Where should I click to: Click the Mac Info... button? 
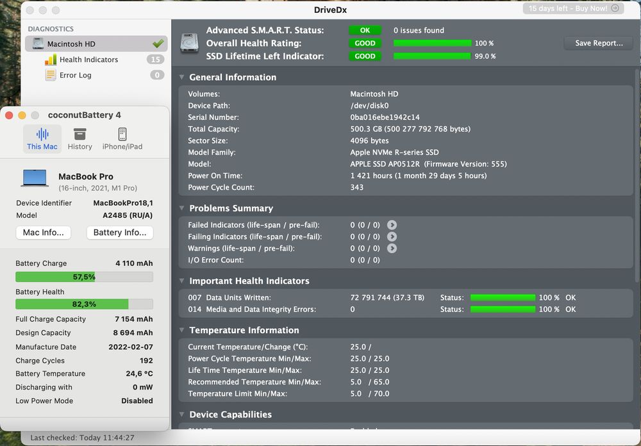pyautogui.click(x=44, y=233)
